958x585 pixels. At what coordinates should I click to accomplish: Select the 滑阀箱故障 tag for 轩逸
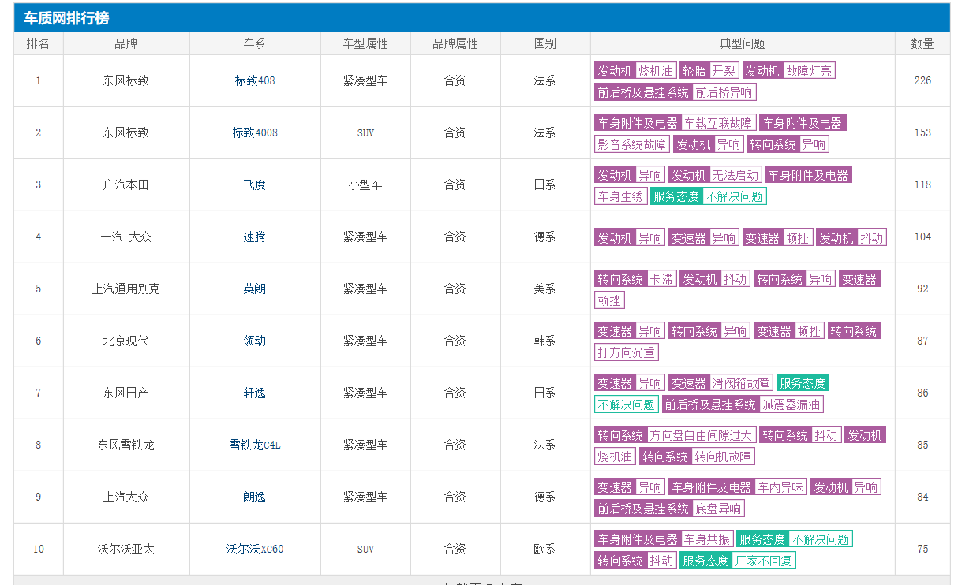tap(740, 383)
